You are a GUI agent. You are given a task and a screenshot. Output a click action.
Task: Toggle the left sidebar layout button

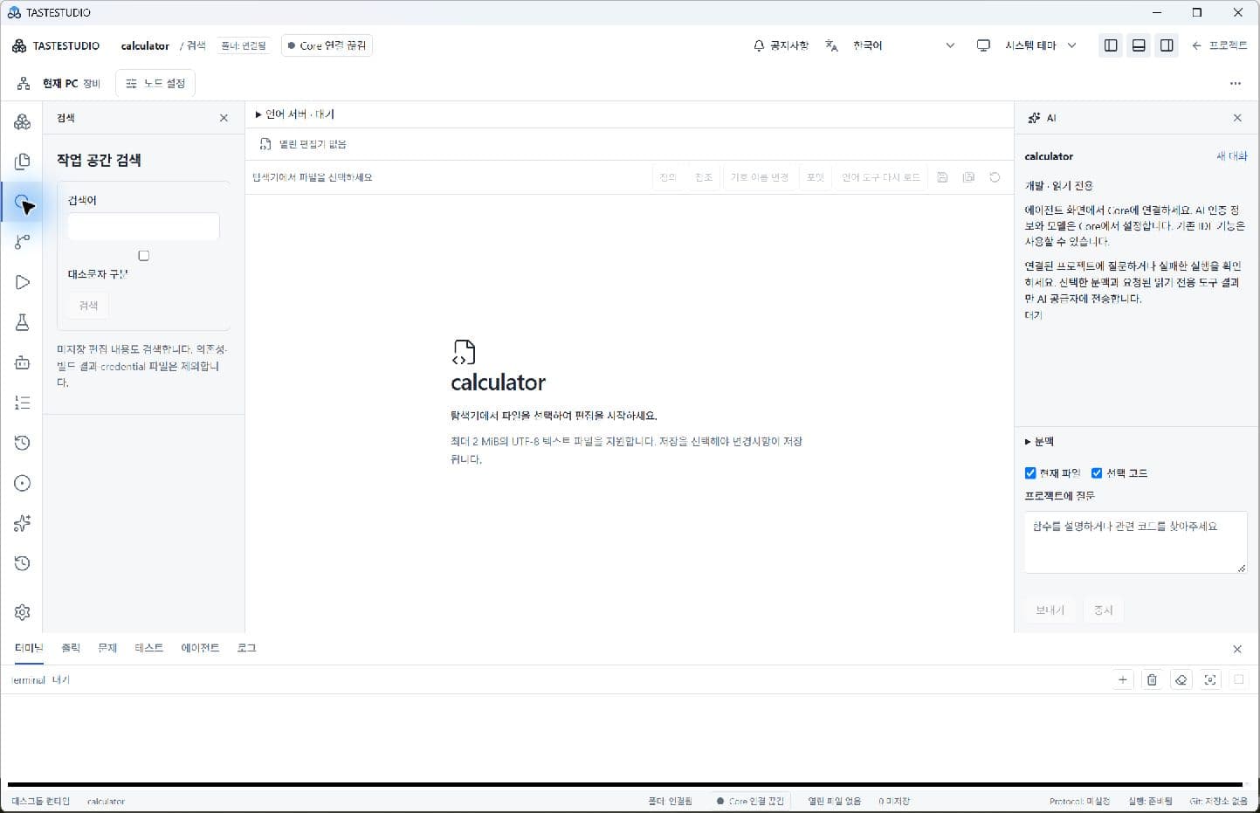[x=1111, y=45]
